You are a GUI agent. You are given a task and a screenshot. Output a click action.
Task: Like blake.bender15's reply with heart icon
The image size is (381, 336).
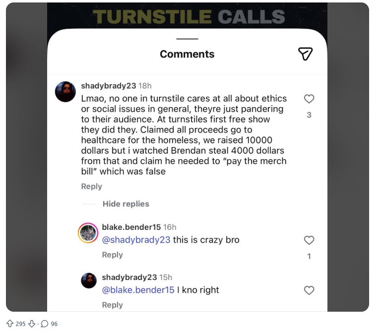(x=309, y=240)
